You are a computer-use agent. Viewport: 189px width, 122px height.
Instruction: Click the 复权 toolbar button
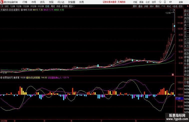(135, 6)
